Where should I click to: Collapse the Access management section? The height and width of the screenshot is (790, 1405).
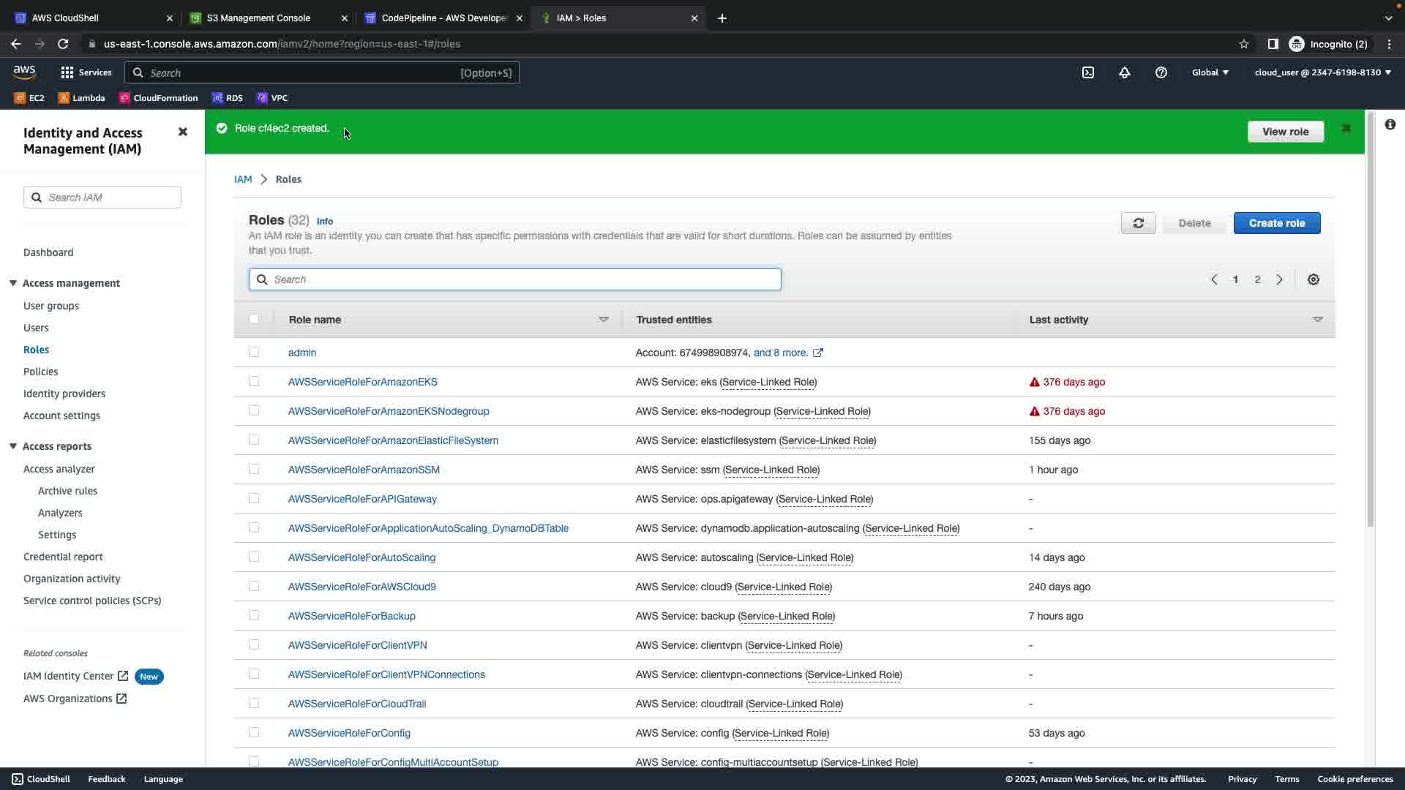13,283
